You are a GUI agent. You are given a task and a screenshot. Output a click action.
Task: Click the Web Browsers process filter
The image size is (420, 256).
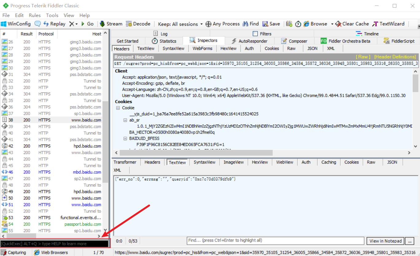click(x=51, y=253)
